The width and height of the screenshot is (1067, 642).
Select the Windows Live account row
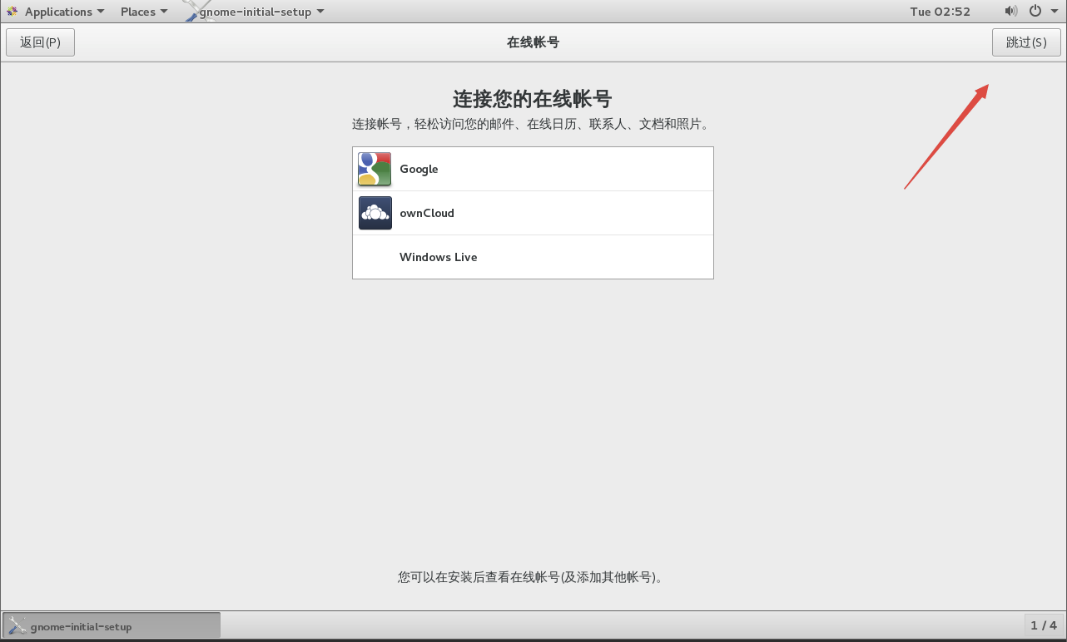pos(533,257)
